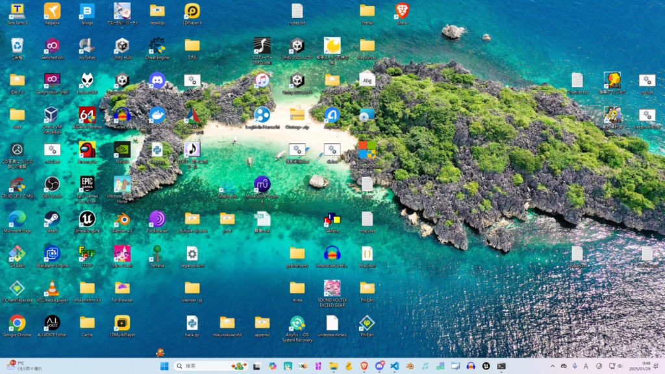
Task: Open the Unity Hub shortcut
Action: coord(122,49)
